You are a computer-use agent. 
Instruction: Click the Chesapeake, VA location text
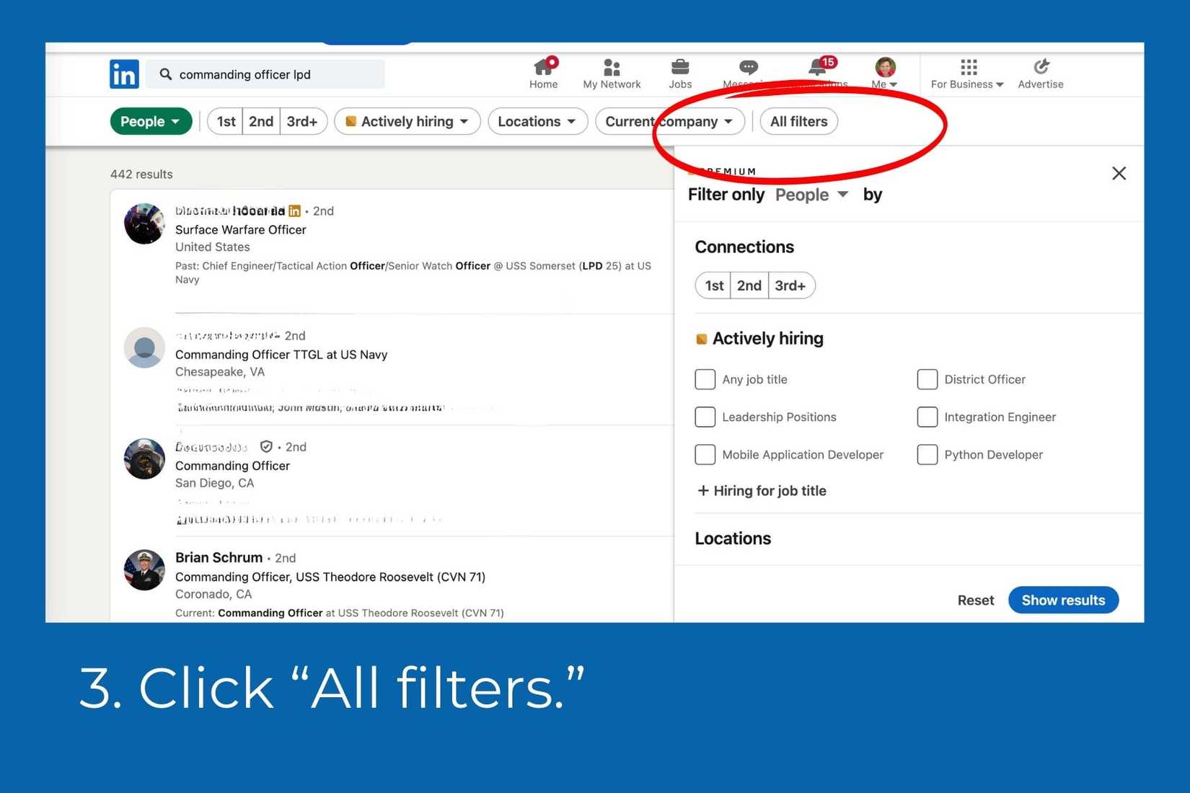pos(220,371)
